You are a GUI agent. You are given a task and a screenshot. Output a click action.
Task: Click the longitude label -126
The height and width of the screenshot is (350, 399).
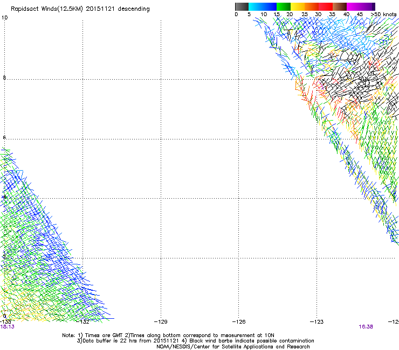(239, 322)
